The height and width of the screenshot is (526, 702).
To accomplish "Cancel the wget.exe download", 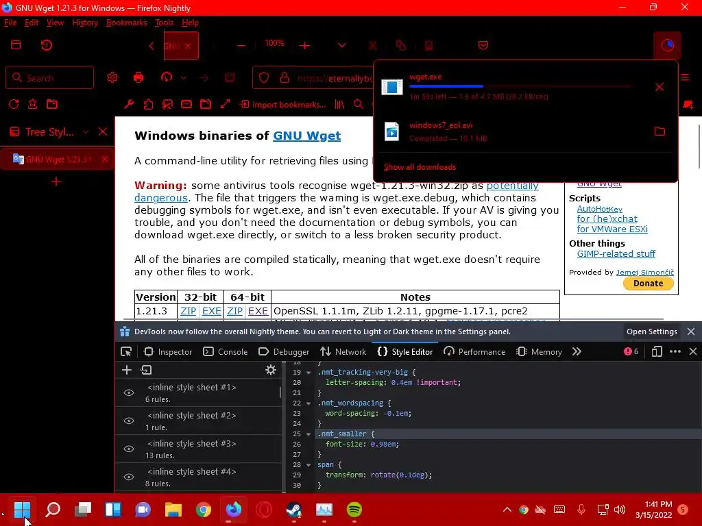I will 659,87.
